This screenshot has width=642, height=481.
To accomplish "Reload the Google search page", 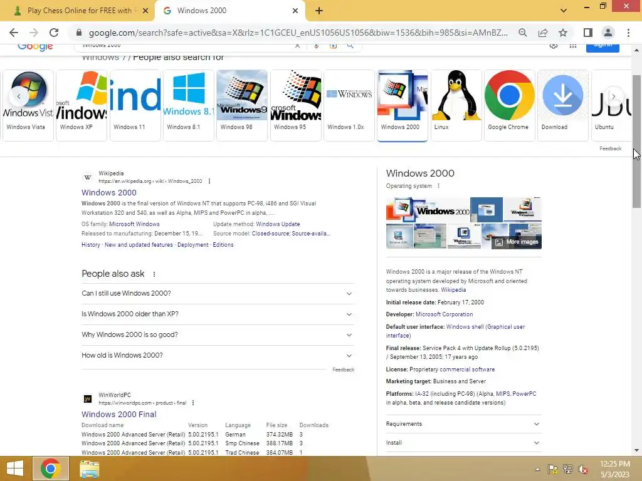I will [54, 33].
